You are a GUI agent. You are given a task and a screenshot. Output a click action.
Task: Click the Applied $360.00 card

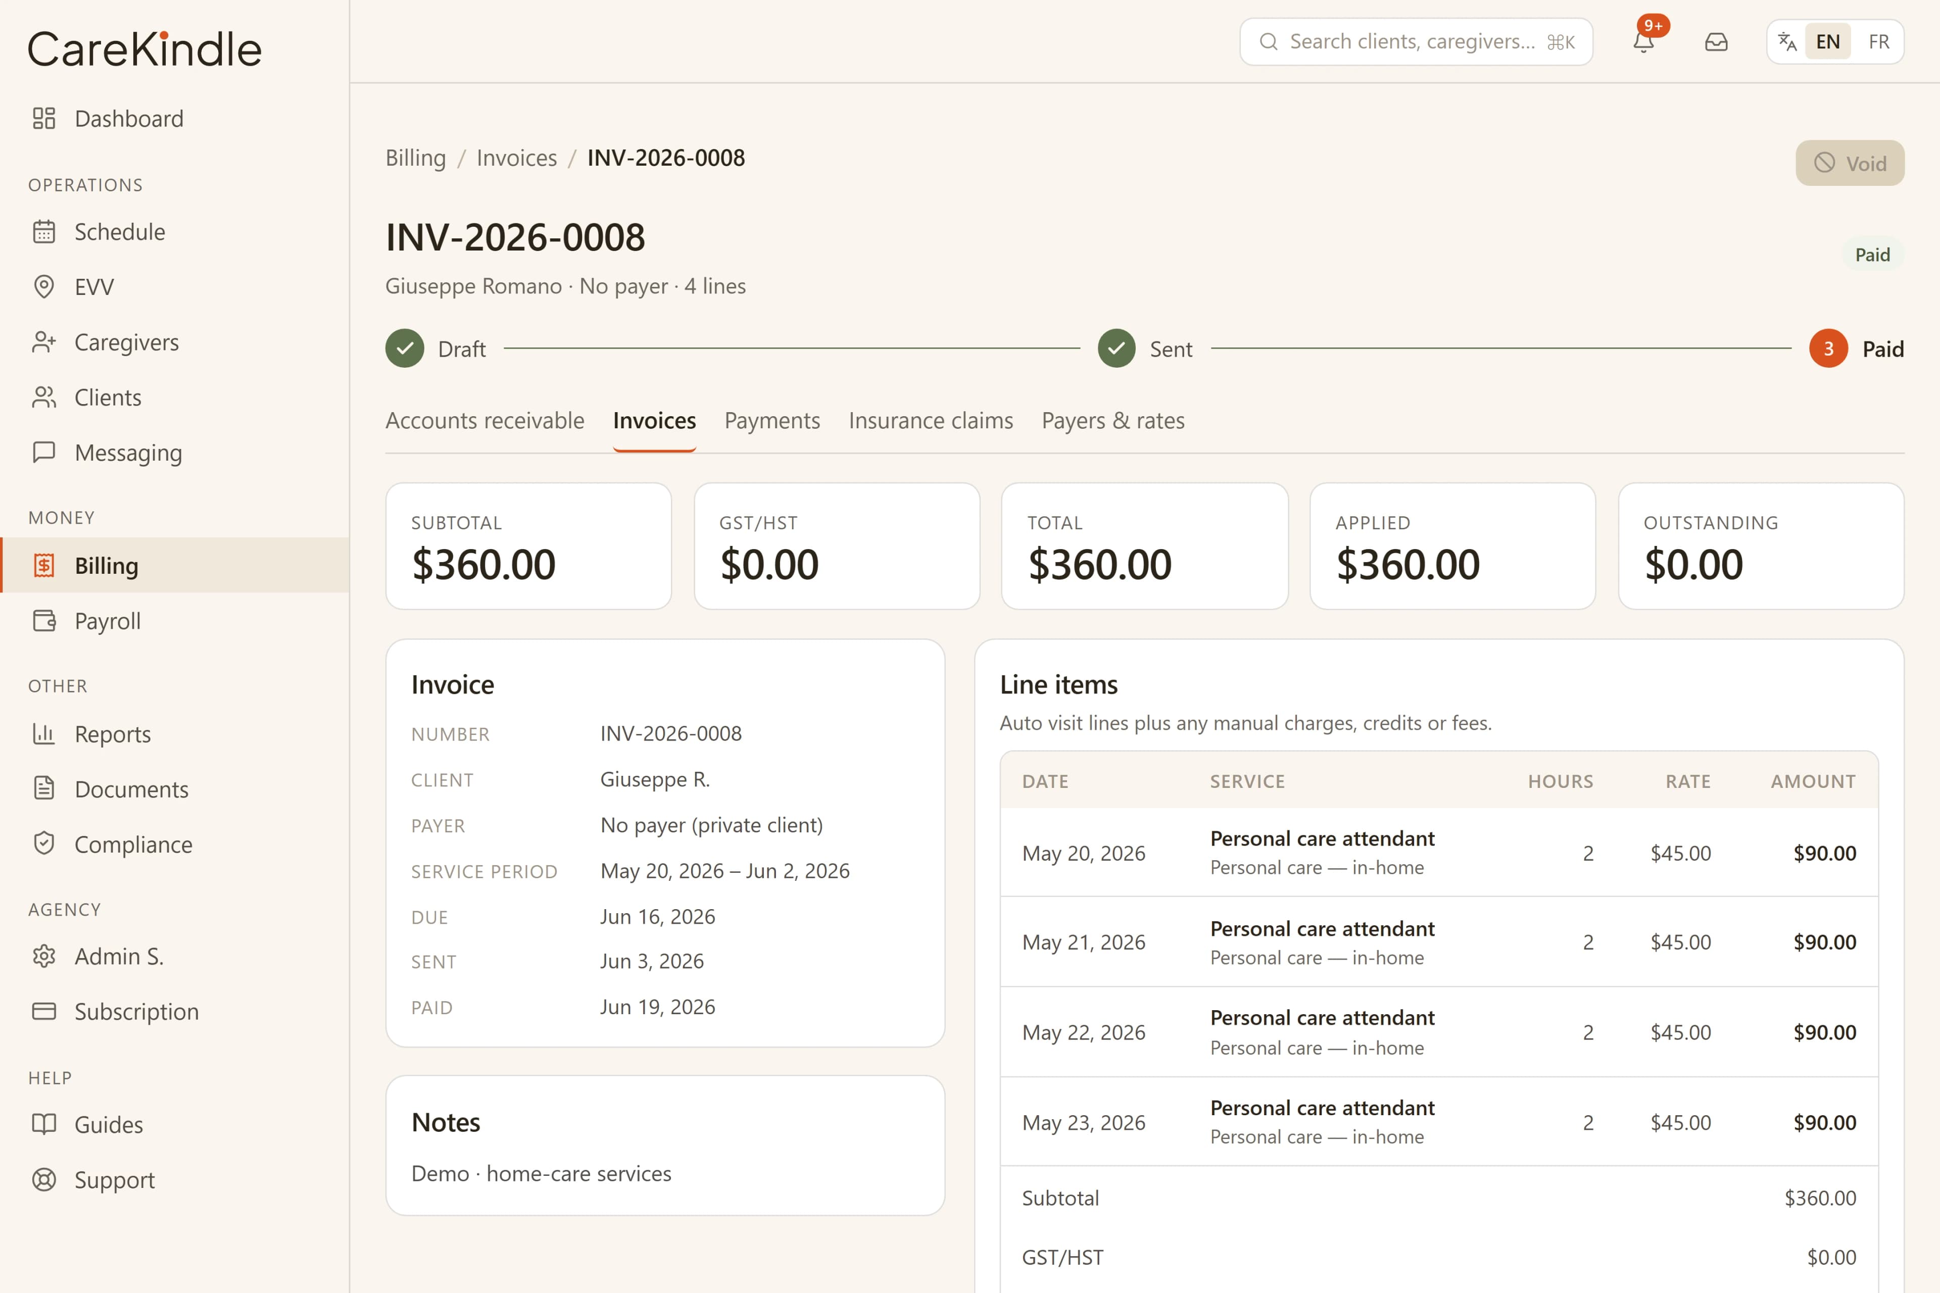pos(1452,546)
